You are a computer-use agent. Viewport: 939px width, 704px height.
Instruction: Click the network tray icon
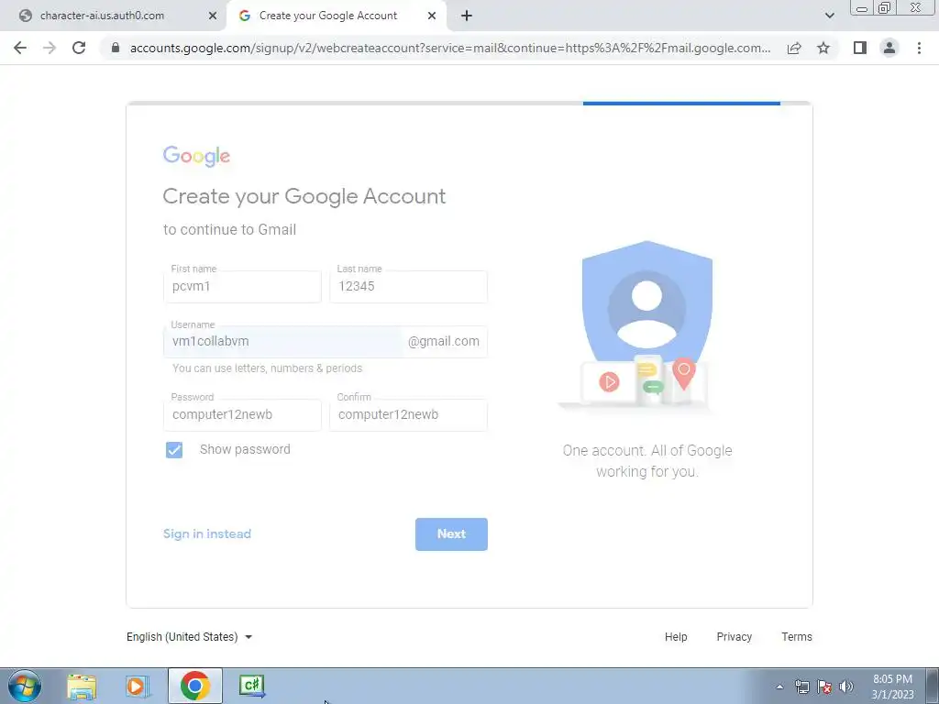[x=801, y=687]
